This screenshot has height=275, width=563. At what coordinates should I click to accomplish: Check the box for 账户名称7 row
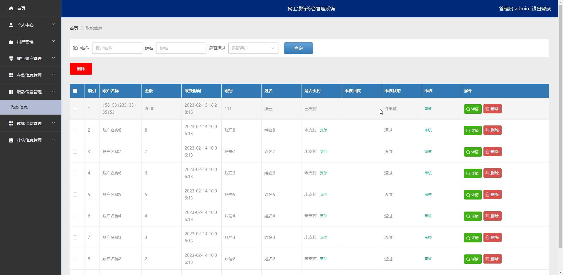[x=75, y=152]
